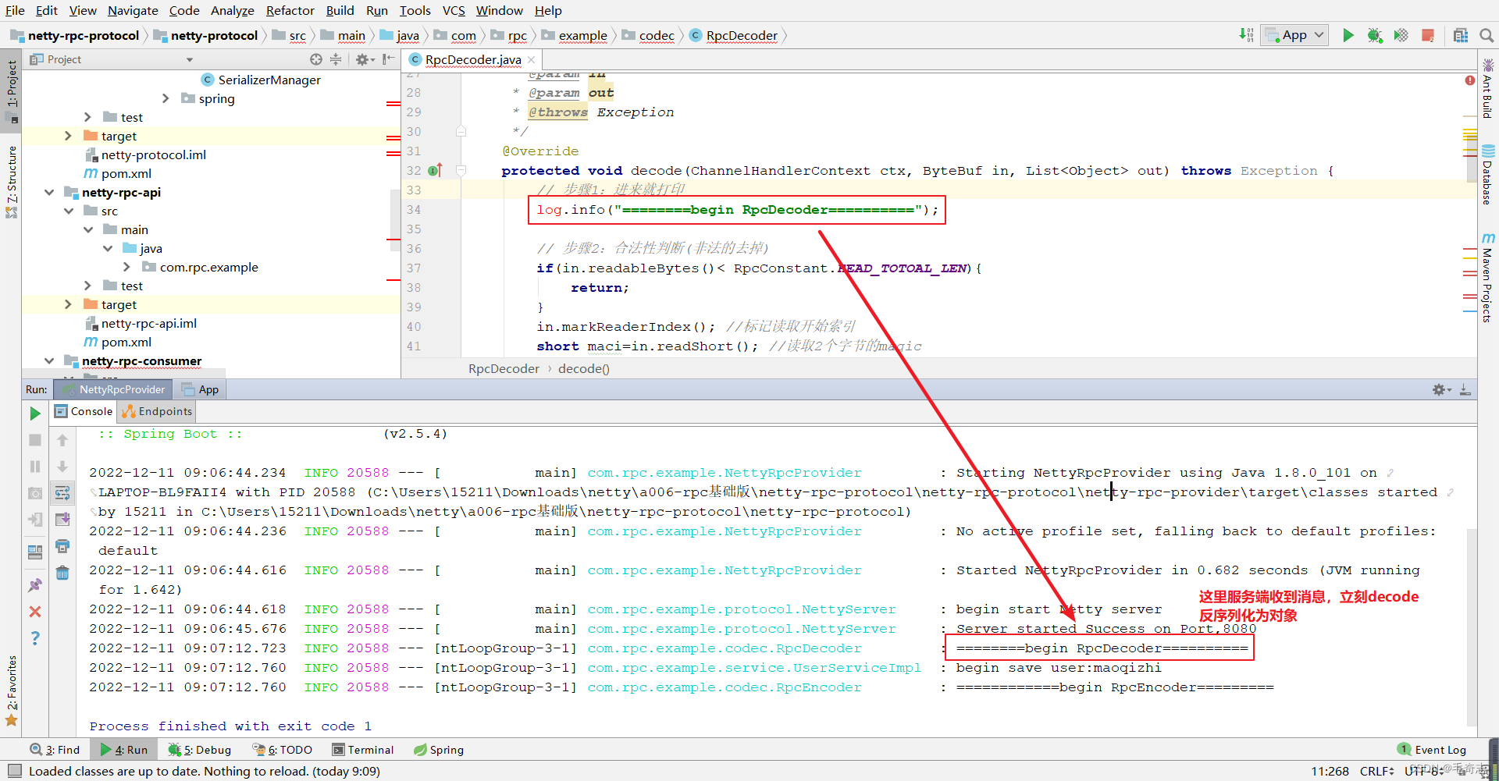This screenshot has width=1499, height=781.
Task: Open the Navigate menu
Action: point(133,10)
